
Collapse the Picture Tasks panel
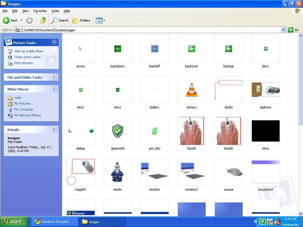[55, 42]
